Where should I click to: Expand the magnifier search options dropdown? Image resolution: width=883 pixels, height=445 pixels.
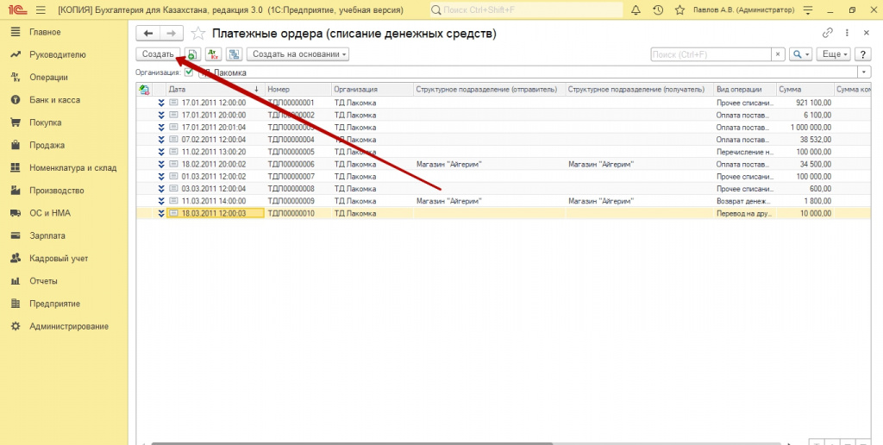800,54
